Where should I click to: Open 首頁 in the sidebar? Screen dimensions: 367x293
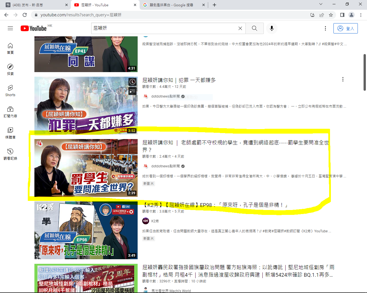pos(10,48)
